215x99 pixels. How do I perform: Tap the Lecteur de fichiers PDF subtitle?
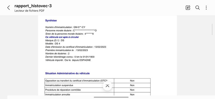(30, 11)
